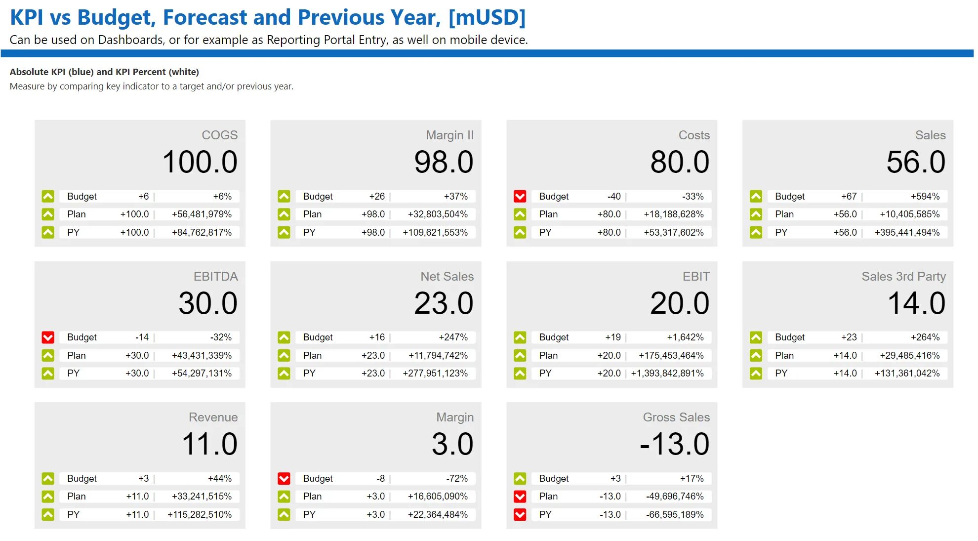Select the Costs card title
This screenshot has height=541, width=978.
pyautogui.click(x=694, y=135)
